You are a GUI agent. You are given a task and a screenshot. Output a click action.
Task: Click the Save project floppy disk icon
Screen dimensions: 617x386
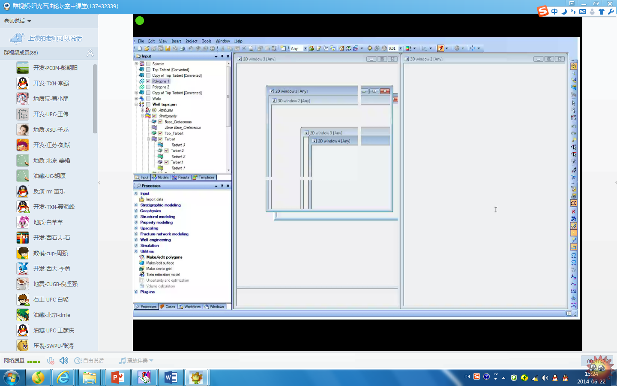[x=168, y=48]
